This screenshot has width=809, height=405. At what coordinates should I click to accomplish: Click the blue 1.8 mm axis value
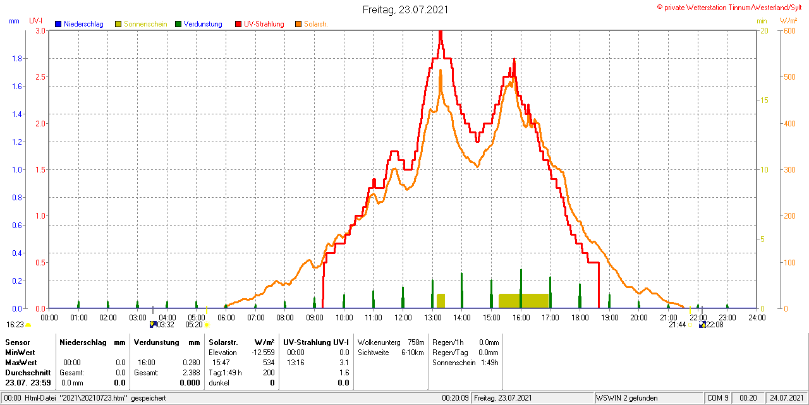click(17, 59)
